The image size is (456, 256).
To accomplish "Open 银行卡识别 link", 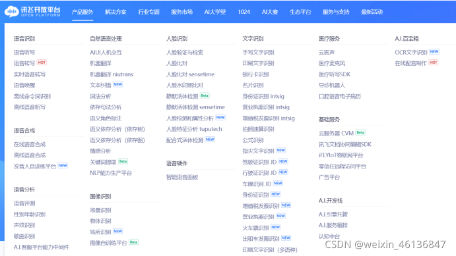I will tap(255, 74).
